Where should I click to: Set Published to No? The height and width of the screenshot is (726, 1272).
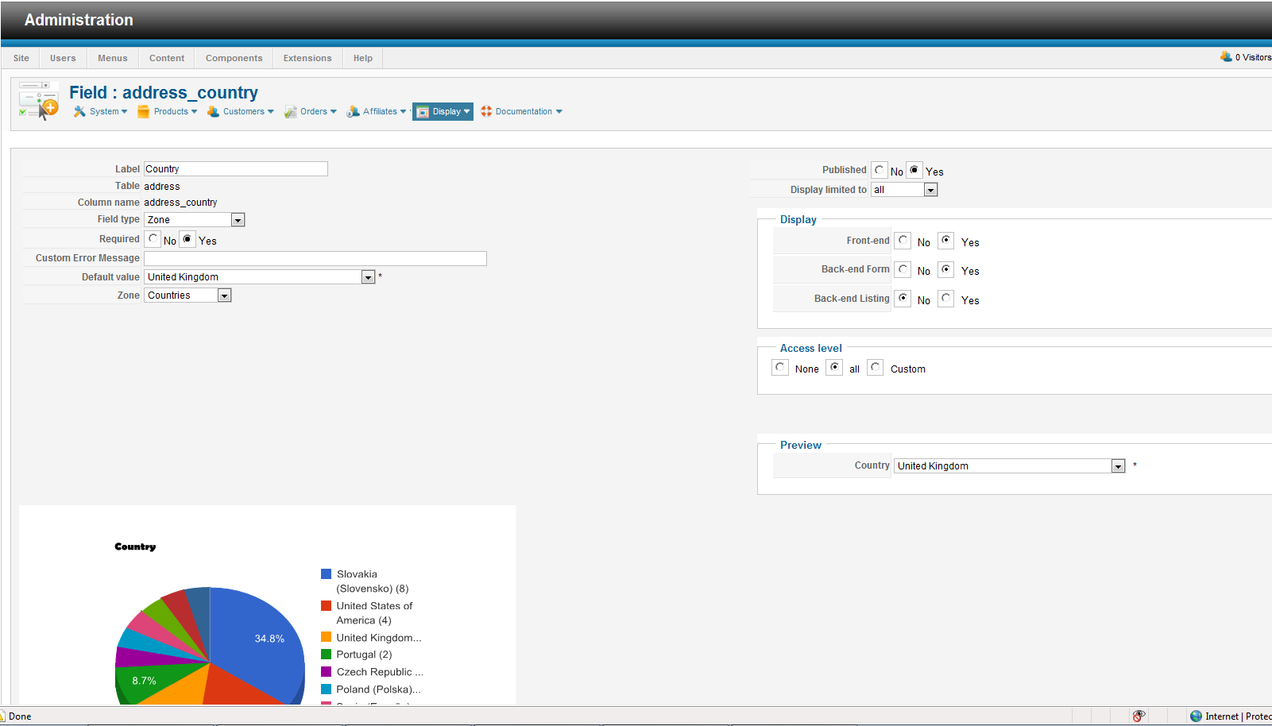(880, 170)
